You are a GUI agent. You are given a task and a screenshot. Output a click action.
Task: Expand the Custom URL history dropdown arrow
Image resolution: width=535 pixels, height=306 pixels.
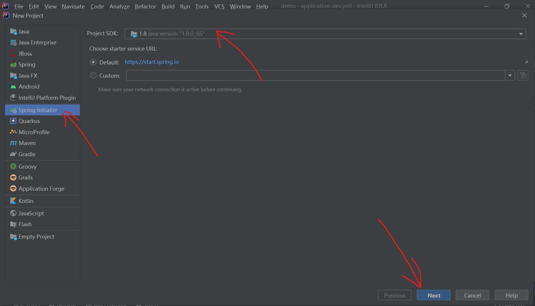(x=510, y=76)
